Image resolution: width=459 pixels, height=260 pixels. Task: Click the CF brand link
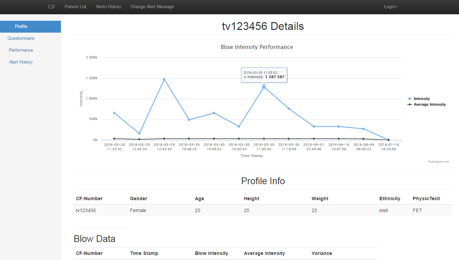[52, 7]
